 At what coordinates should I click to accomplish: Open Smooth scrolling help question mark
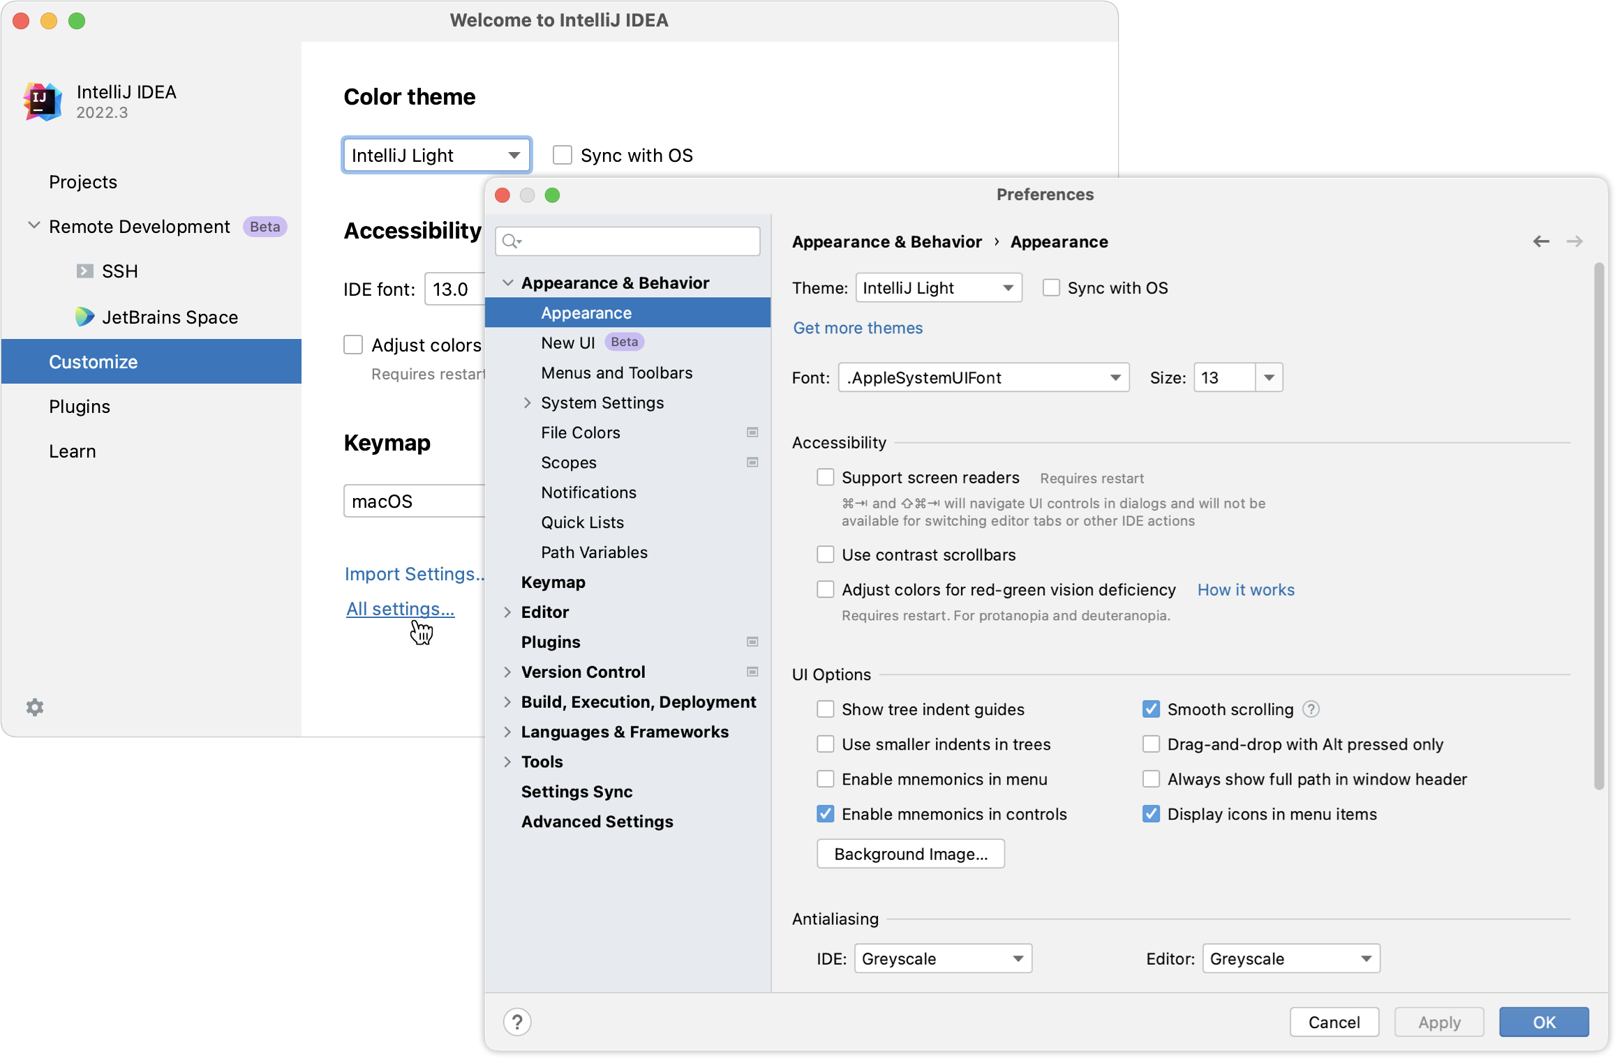pos(1311,709)
